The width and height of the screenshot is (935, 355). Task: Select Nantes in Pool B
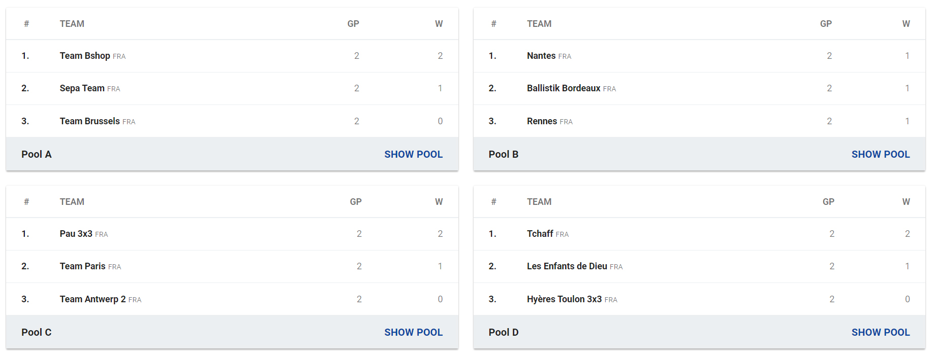(x=541, y=56)
